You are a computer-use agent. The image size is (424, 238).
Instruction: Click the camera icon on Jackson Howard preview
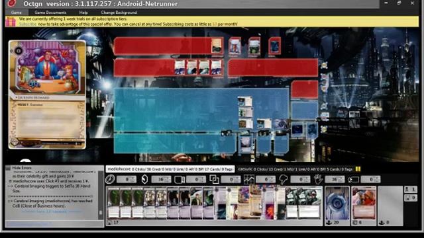pyautogui.click(x=19, y=51)
